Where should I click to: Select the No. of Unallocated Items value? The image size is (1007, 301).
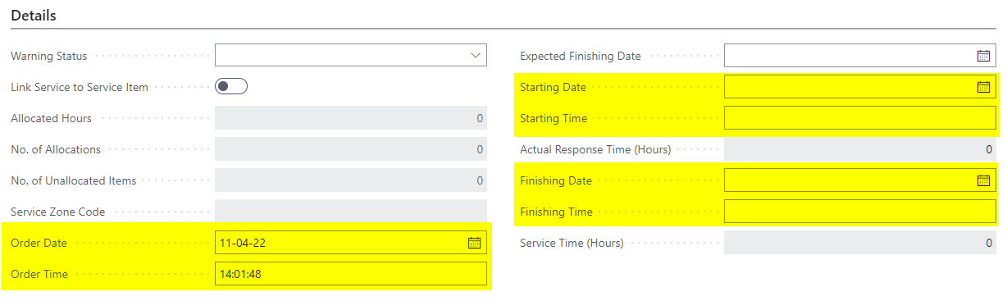[351, 180]
